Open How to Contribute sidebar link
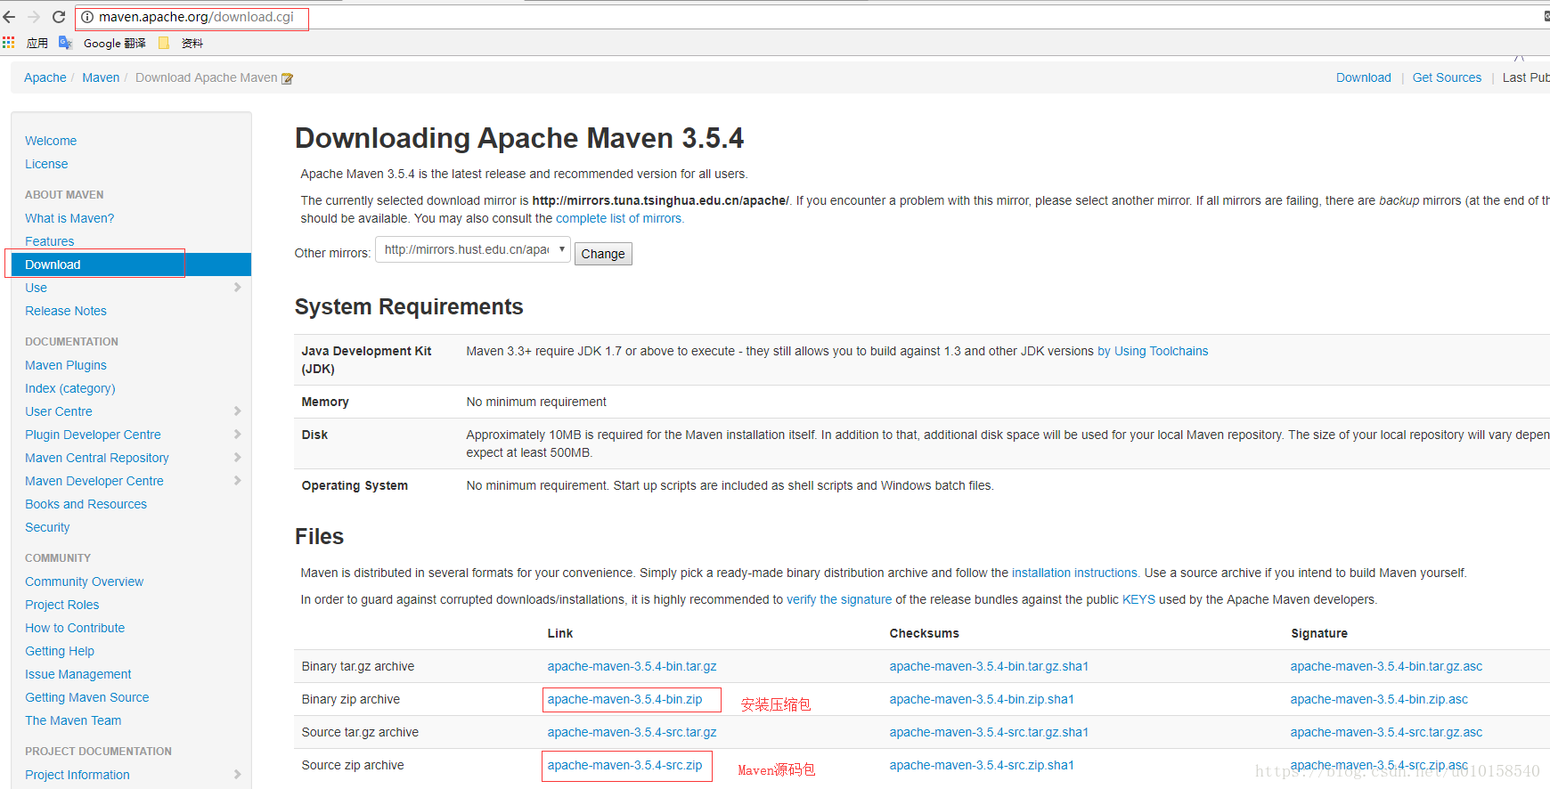This screenshot has height=789, width=1550. (75, 628)
